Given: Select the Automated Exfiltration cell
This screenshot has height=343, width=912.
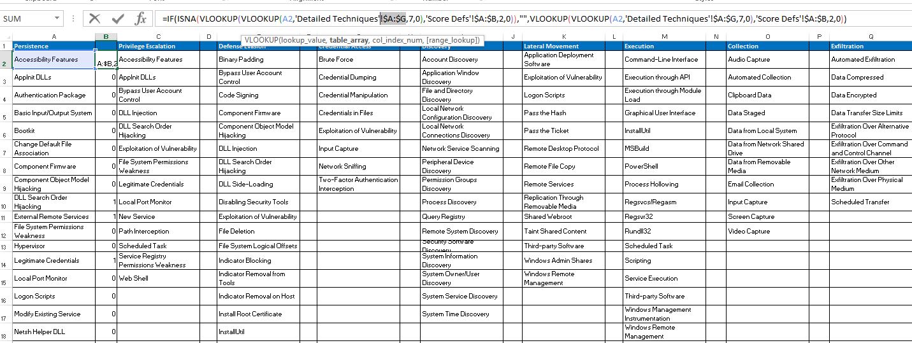Looking at the screenshot, I should click(871, 59).
